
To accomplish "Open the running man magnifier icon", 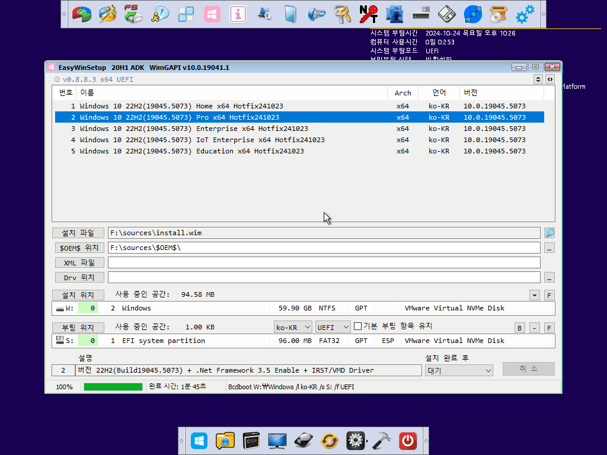I will click(x=160, y=14).
